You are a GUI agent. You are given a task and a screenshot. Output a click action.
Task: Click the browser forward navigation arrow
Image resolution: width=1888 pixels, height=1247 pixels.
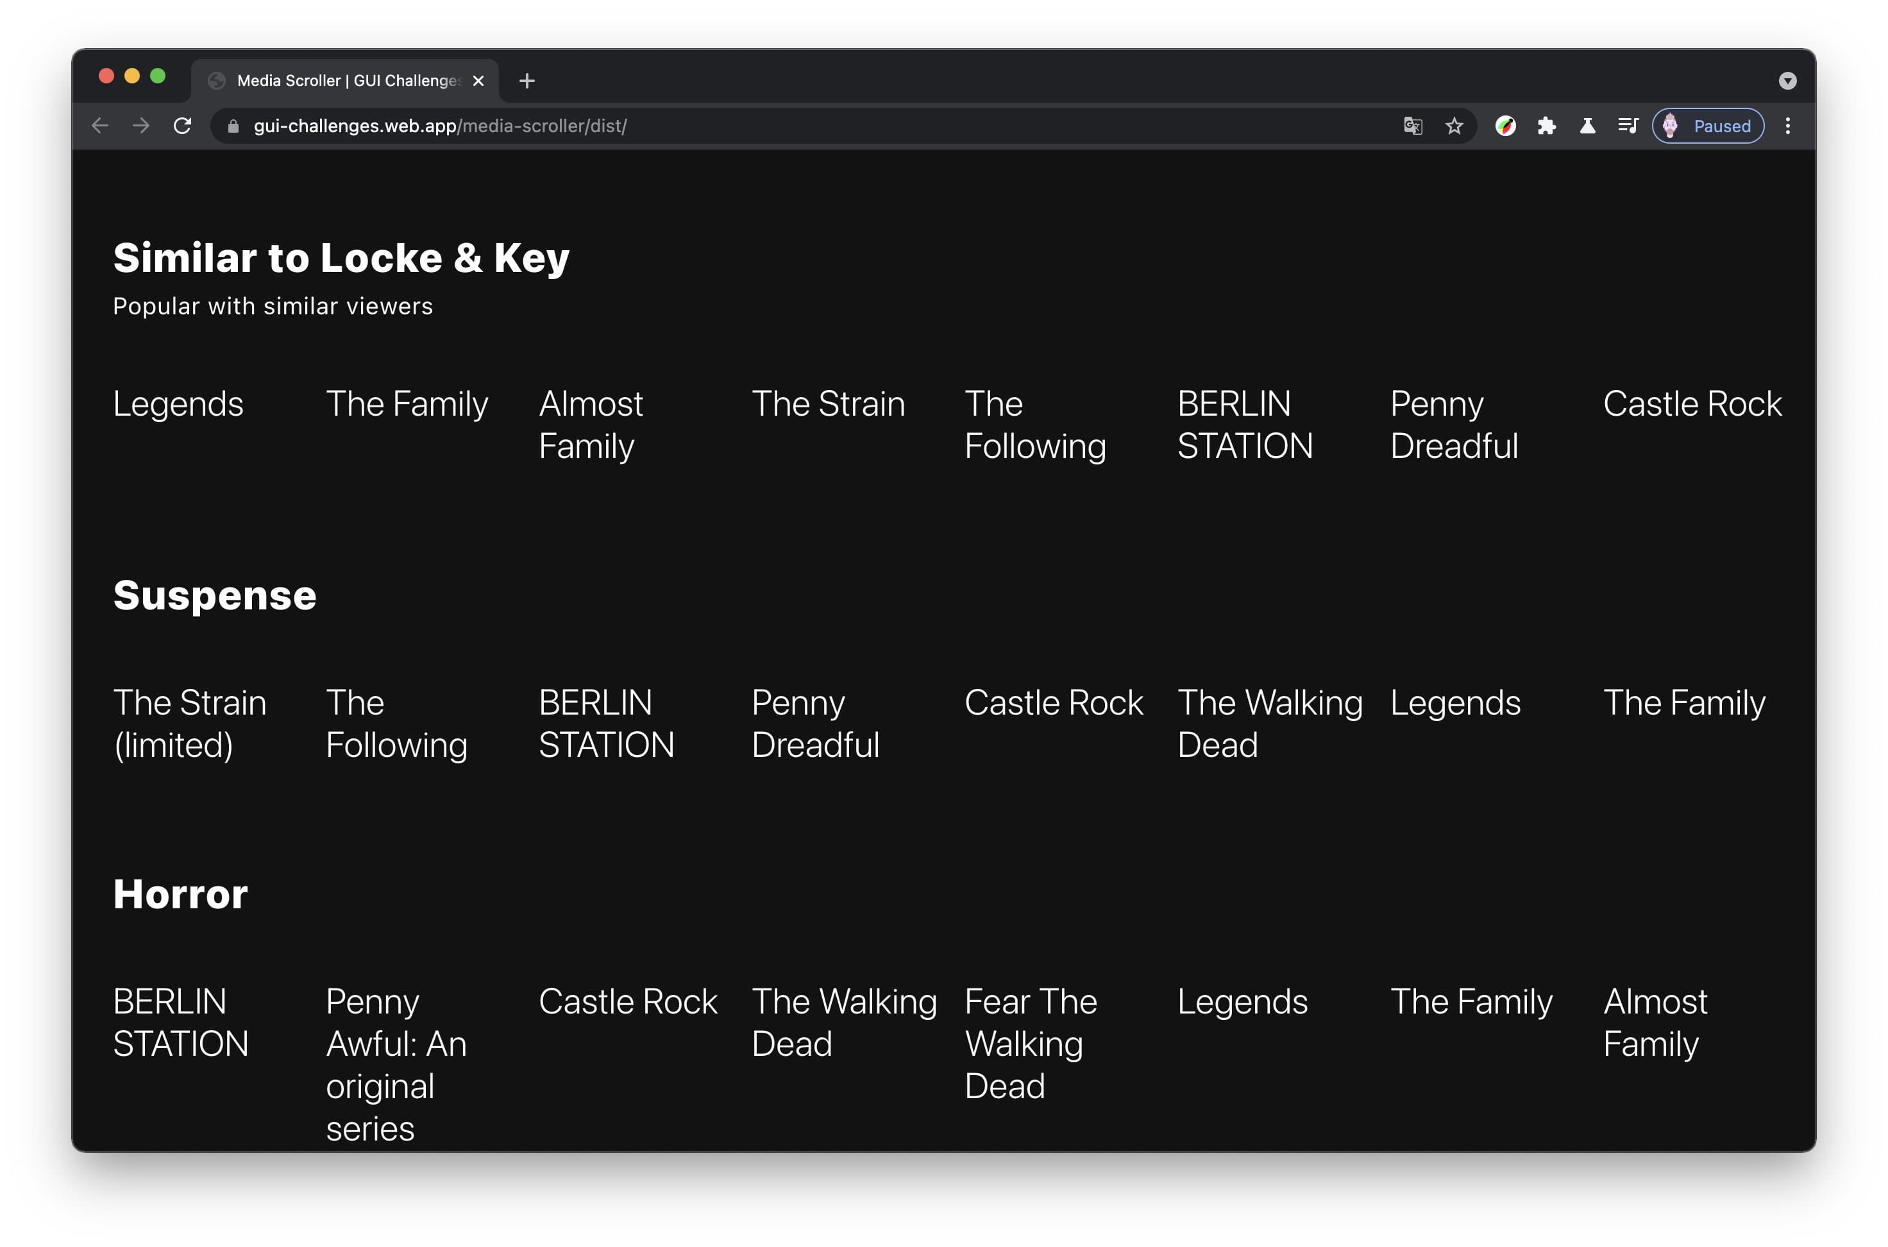click(140, 126)
